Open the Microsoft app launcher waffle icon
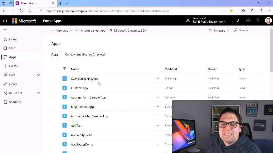Viewport: 273px width, 153px height. tap(5, 20)
